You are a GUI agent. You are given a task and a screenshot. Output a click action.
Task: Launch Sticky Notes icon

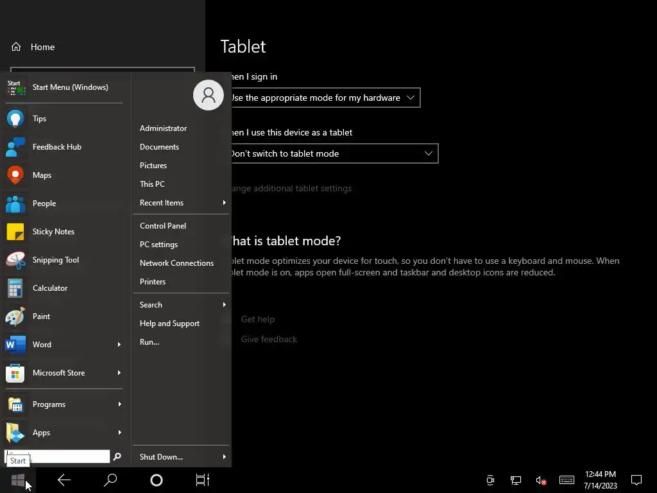15,231
